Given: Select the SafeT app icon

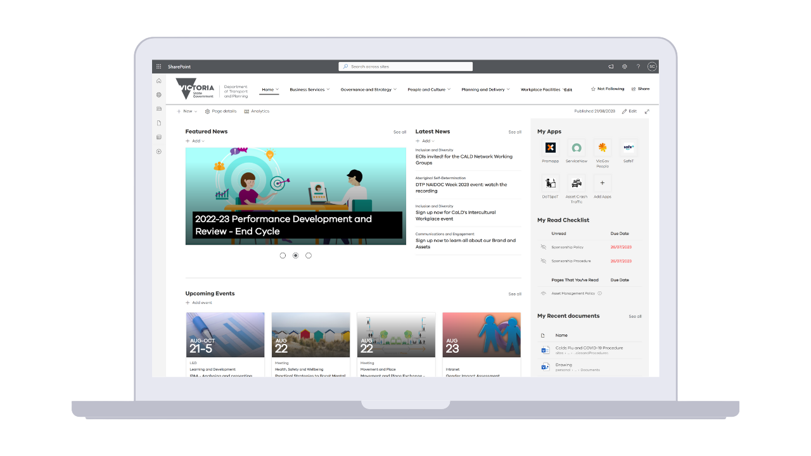Looking at the screenshot, I should [x=628, y=147].
